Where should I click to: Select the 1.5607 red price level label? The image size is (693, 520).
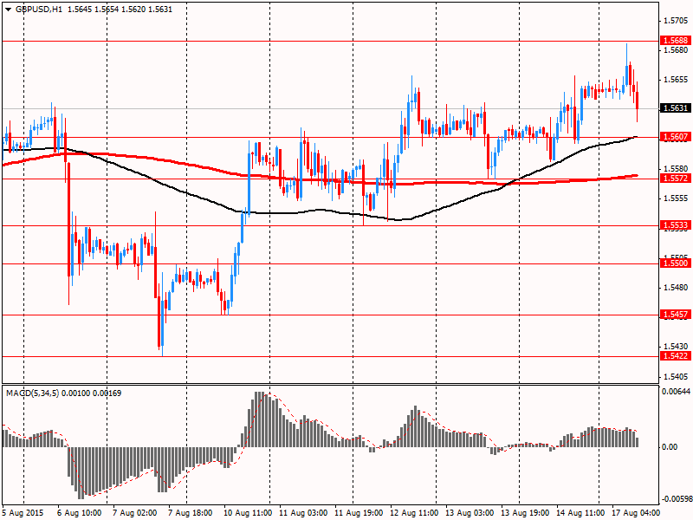[675, 137]
